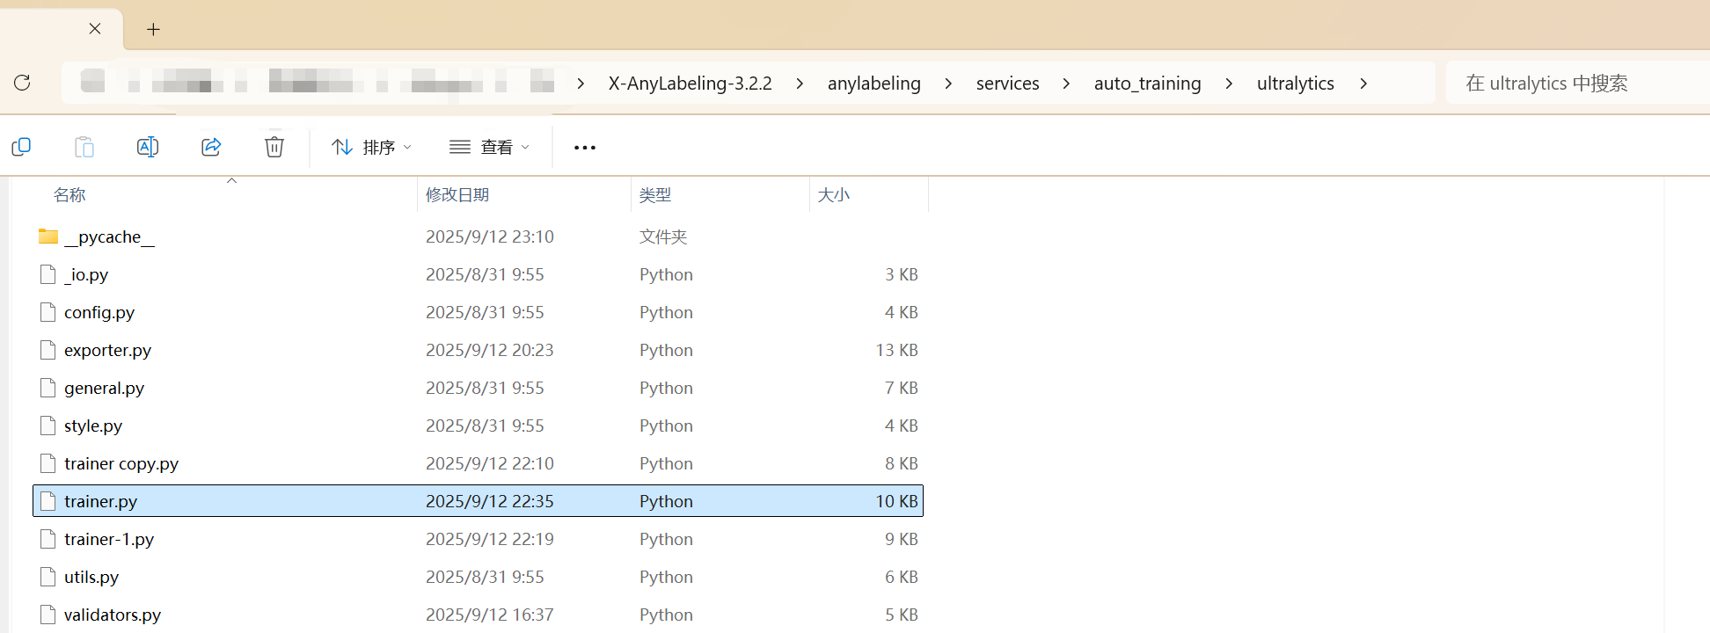Screen dimensions: 1710x633
Task: Select the general.py file icon
Action: click(48, 388)
